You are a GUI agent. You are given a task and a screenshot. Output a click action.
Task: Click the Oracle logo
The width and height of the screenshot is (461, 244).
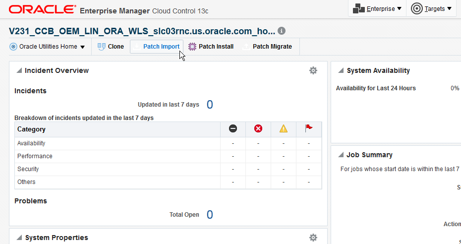coord(42,9)
